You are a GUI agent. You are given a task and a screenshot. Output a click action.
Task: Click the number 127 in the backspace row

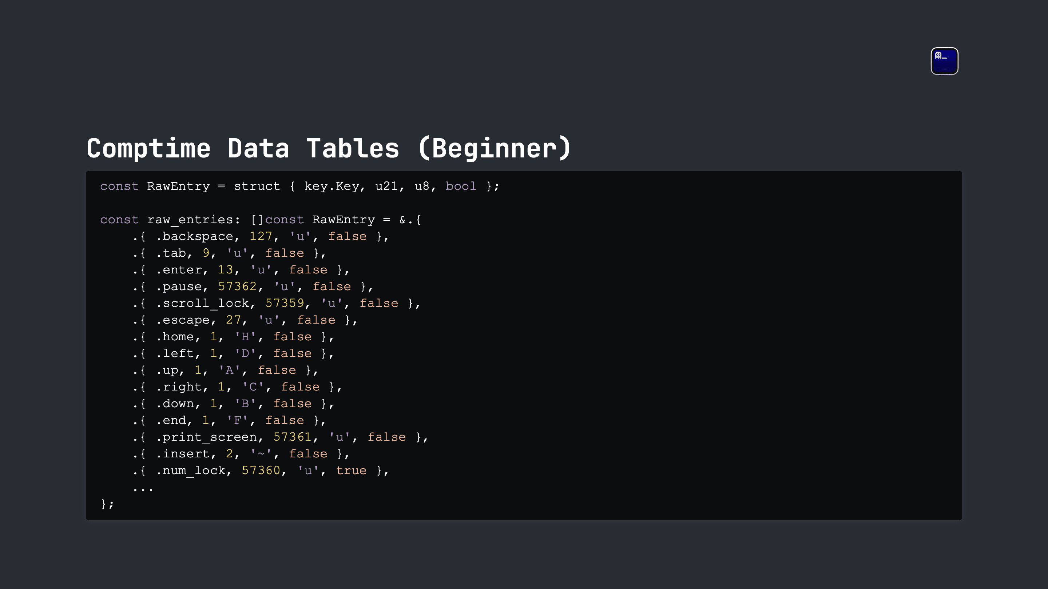(261, 236)
